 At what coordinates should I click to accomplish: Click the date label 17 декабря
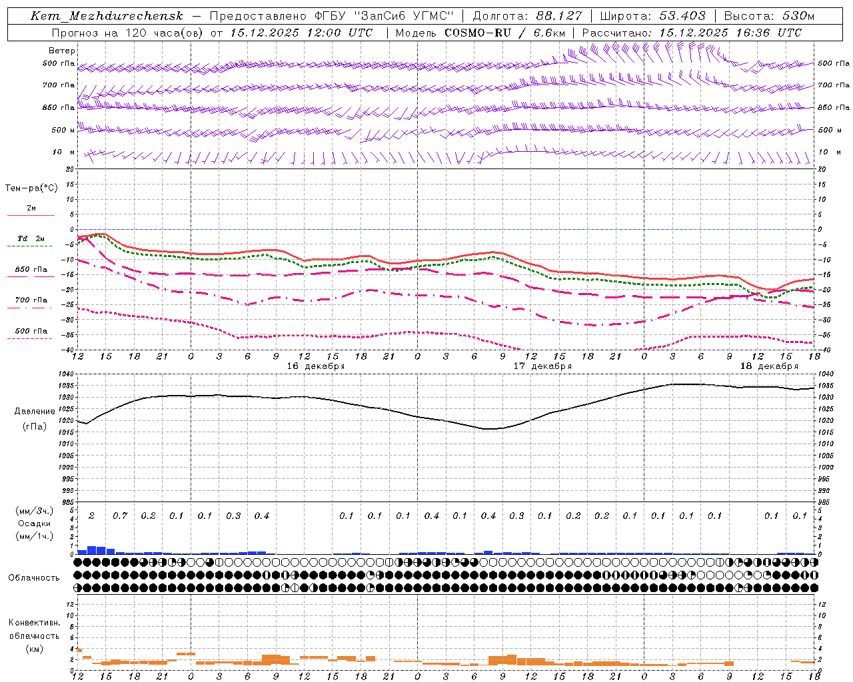click(x=542, y=366)
